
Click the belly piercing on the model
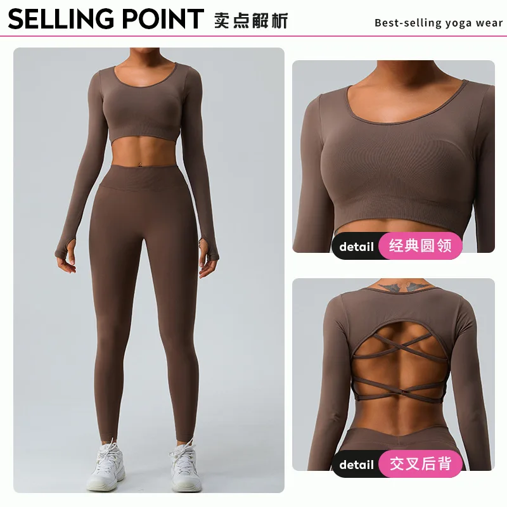click(141, 164)
